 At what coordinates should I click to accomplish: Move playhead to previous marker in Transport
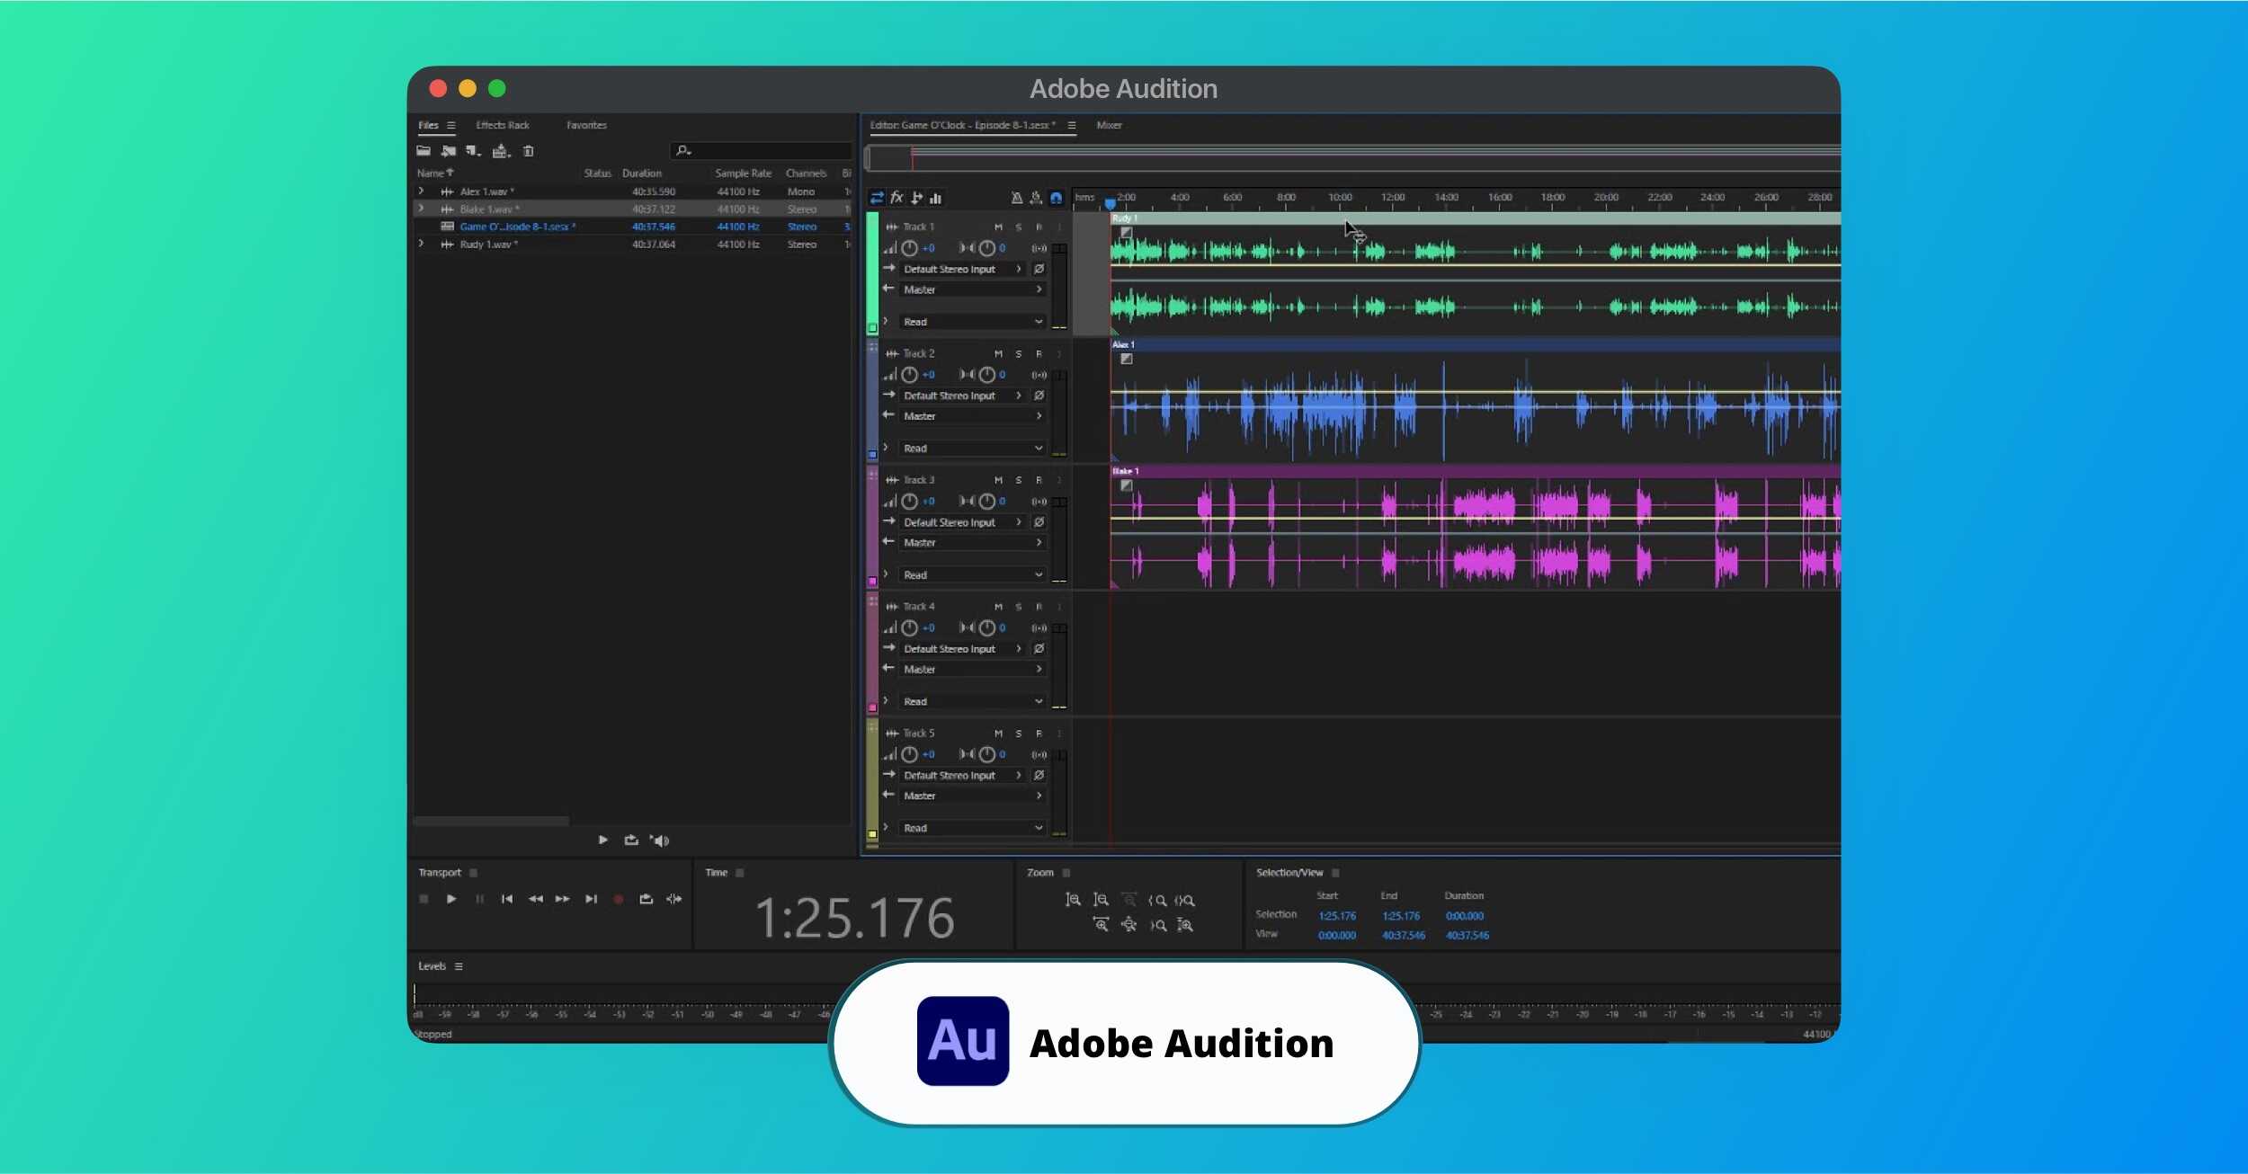click(507, 899)
